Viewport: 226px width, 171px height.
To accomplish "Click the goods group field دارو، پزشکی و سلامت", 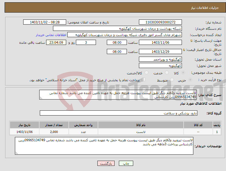I will click(x=119, y=113).
